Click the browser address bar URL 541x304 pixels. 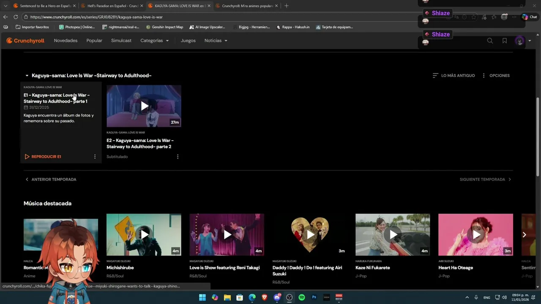point(96,17)
